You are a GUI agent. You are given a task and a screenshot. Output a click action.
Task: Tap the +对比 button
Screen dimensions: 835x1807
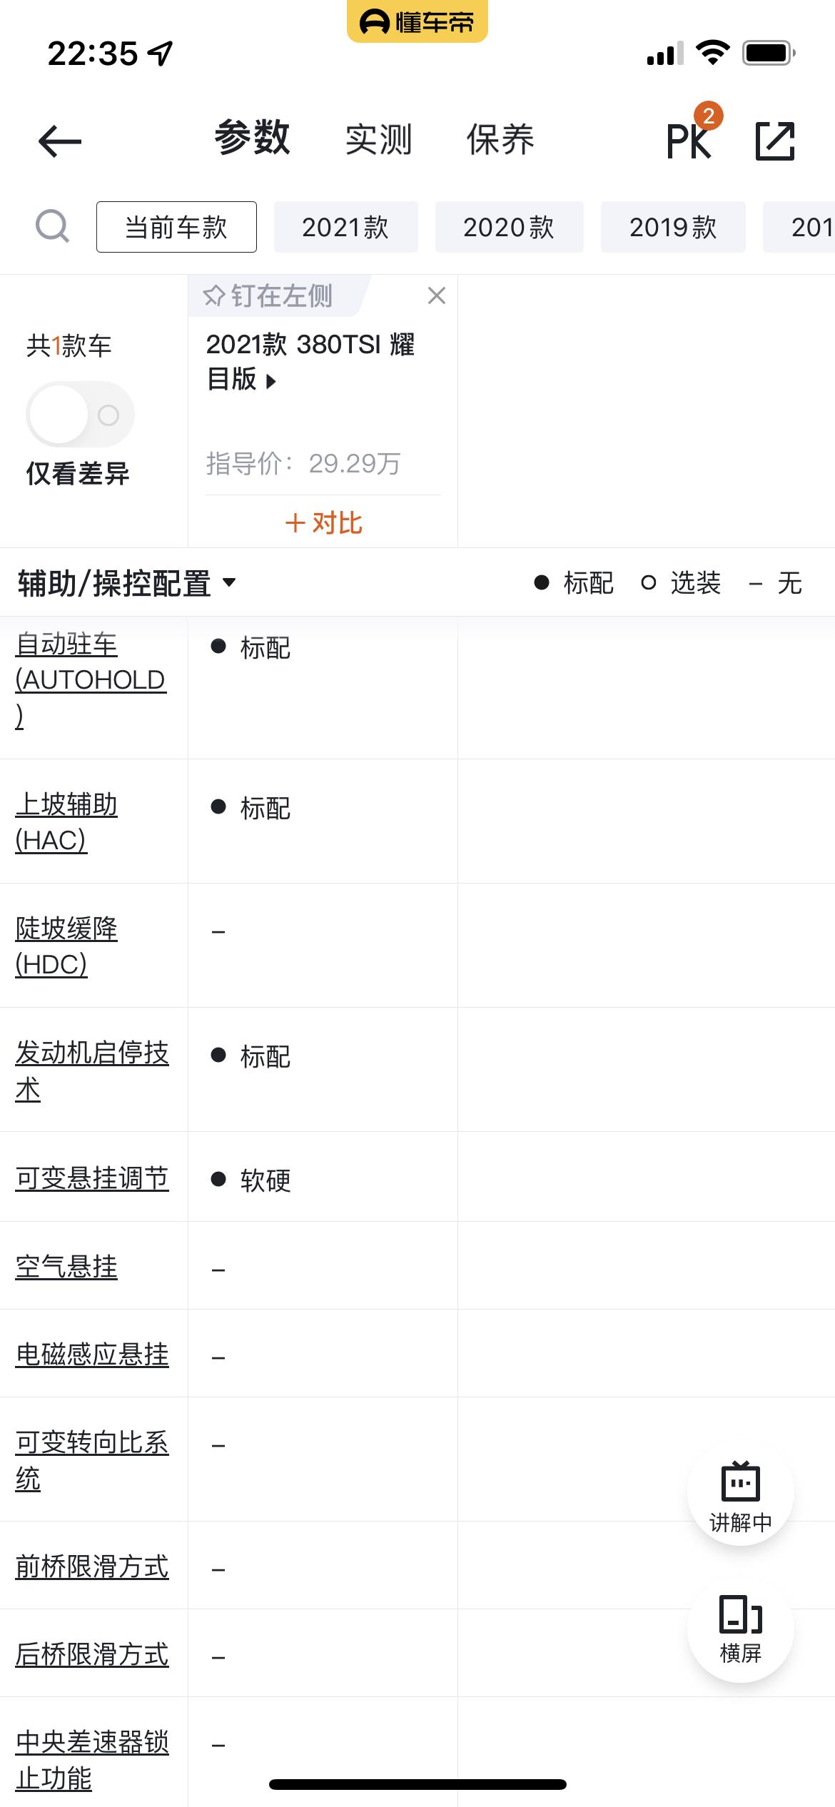tap(323, 523)
